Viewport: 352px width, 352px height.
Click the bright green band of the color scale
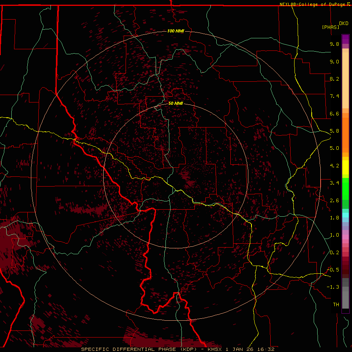(345, 189)
